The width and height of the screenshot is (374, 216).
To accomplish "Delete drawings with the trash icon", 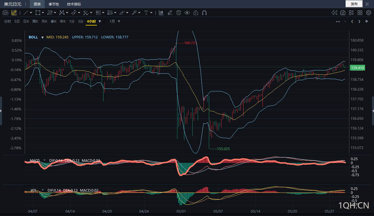I will pos(179,13).
